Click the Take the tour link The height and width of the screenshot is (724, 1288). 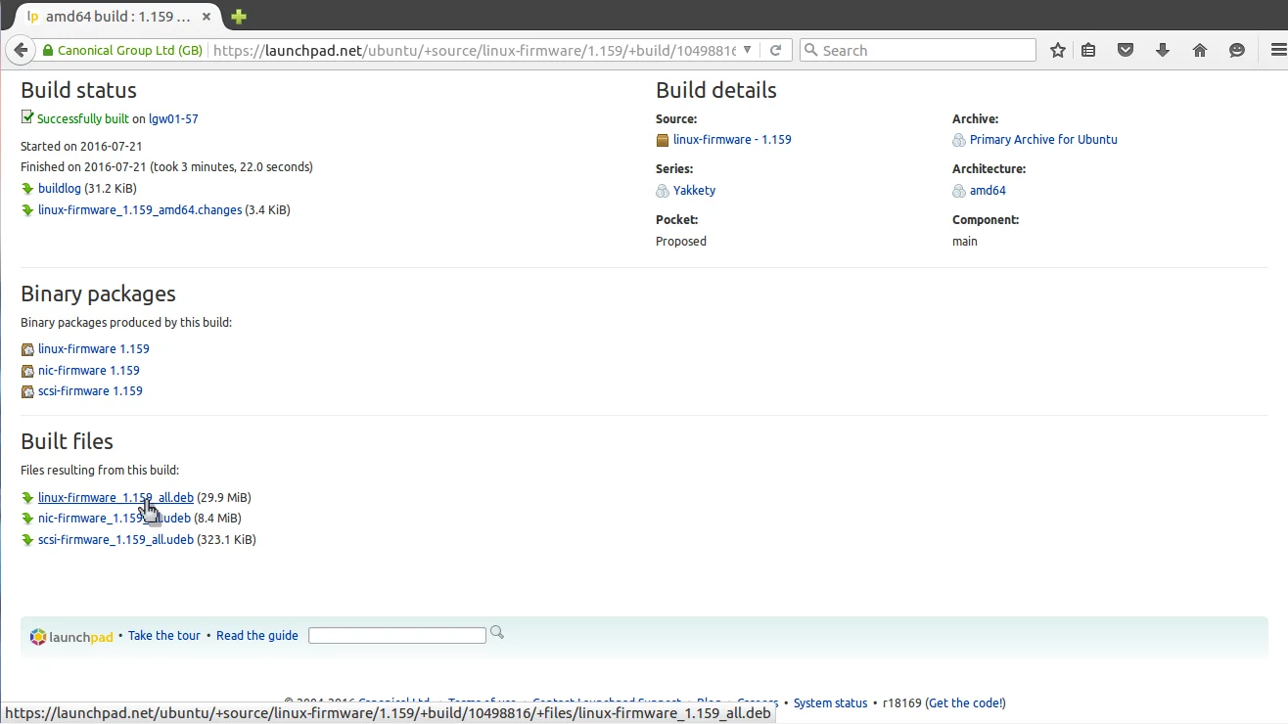point(164,636)
